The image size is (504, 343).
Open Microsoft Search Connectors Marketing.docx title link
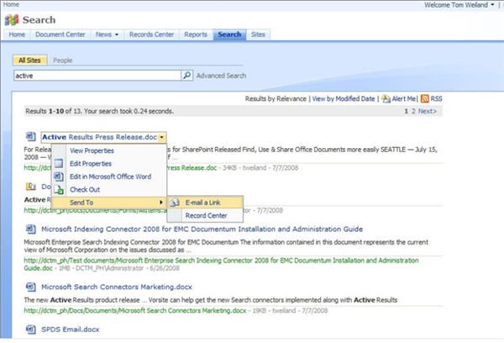117,287
